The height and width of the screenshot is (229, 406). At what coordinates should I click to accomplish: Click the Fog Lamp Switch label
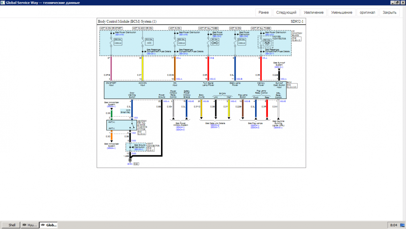(243, 96)
